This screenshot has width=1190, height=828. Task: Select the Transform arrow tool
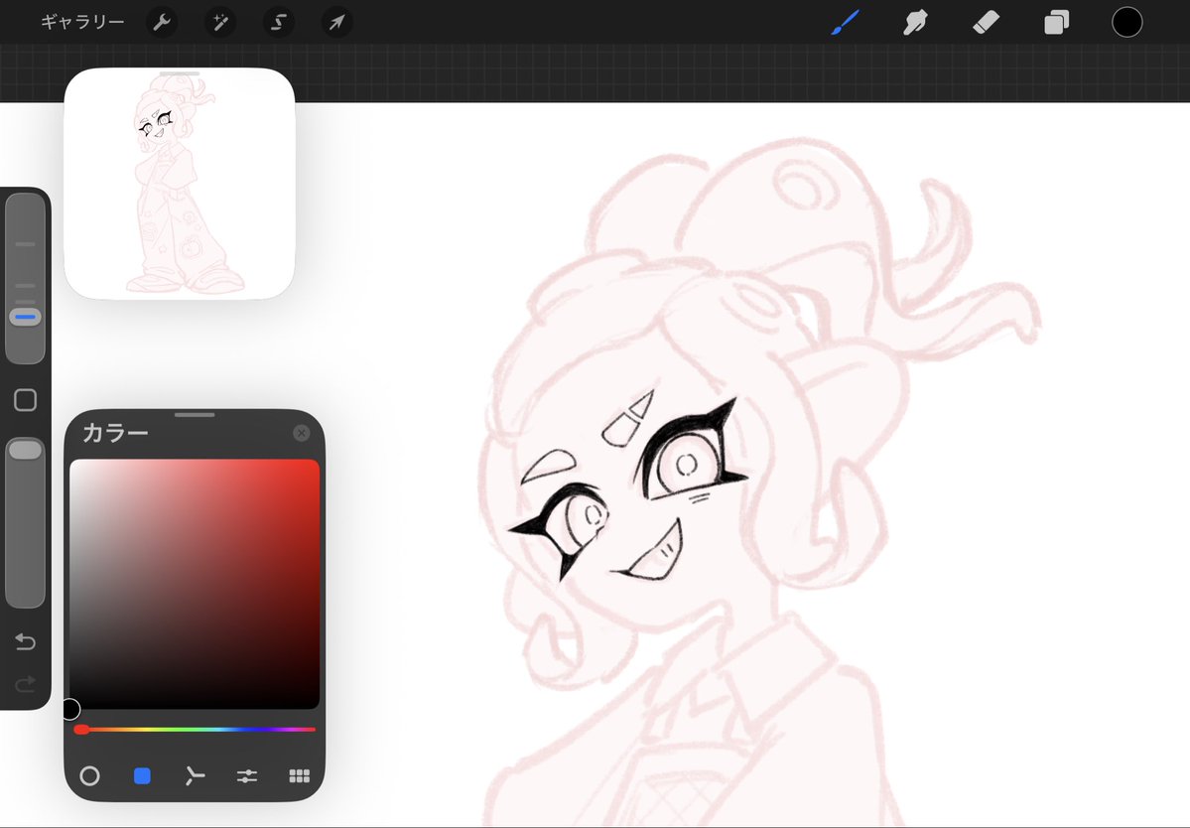point(336,22)
